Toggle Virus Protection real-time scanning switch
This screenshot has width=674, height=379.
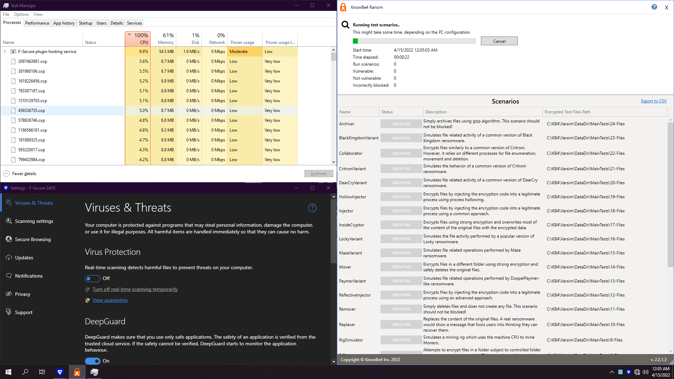(92, 278)
